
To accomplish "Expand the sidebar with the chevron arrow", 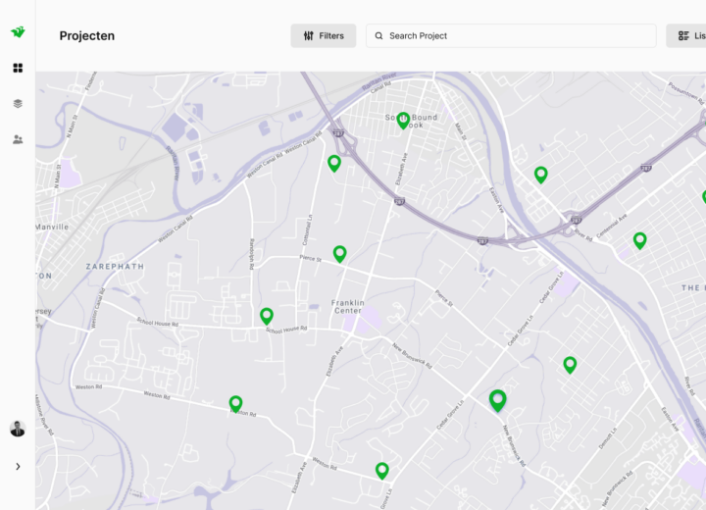I will point(18,467).
